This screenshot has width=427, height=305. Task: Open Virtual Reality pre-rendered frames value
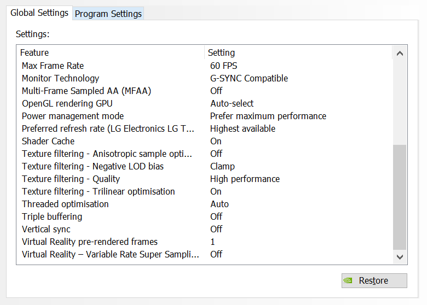tap(213, 242)
